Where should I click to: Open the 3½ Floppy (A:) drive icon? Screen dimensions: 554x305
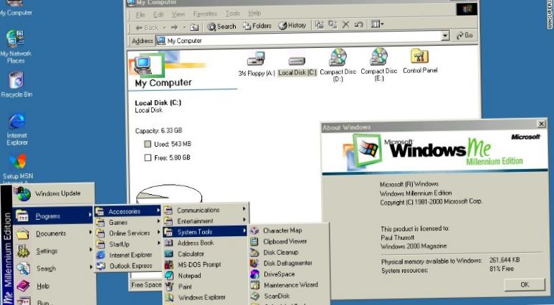point(256,64)
